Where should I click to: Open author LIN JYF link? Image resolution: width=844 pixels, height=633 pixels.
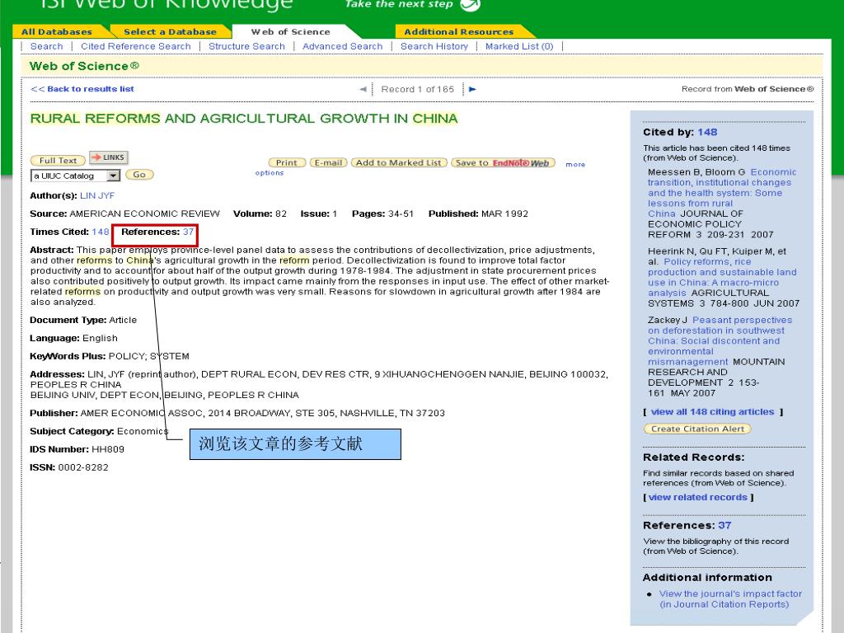point(97,195)
